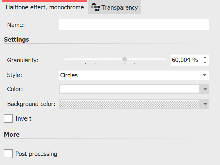Viewport: 220px width, 165px height.
Task: Open the Color picker dropdown arrow
Action: click(x=205, y=89)
